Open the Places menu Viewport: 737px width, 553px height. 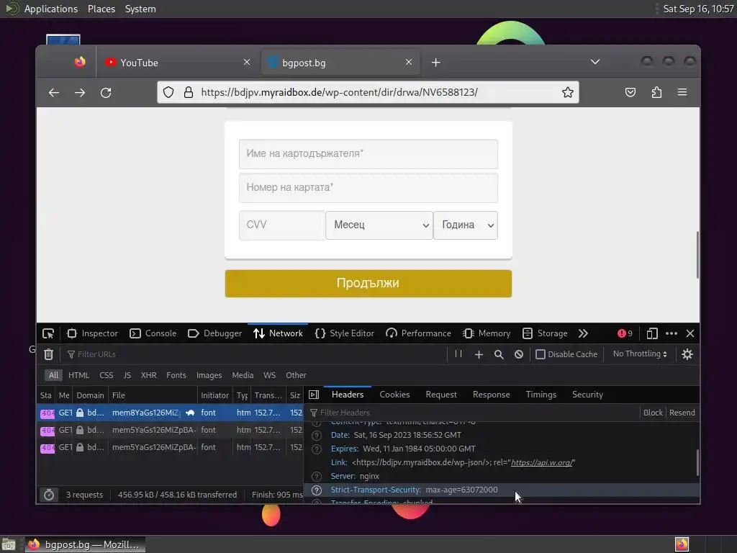pos(101,9)
